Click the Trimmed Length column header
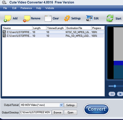123x120 pixels. pyautogui.click(x=56, y=28)
